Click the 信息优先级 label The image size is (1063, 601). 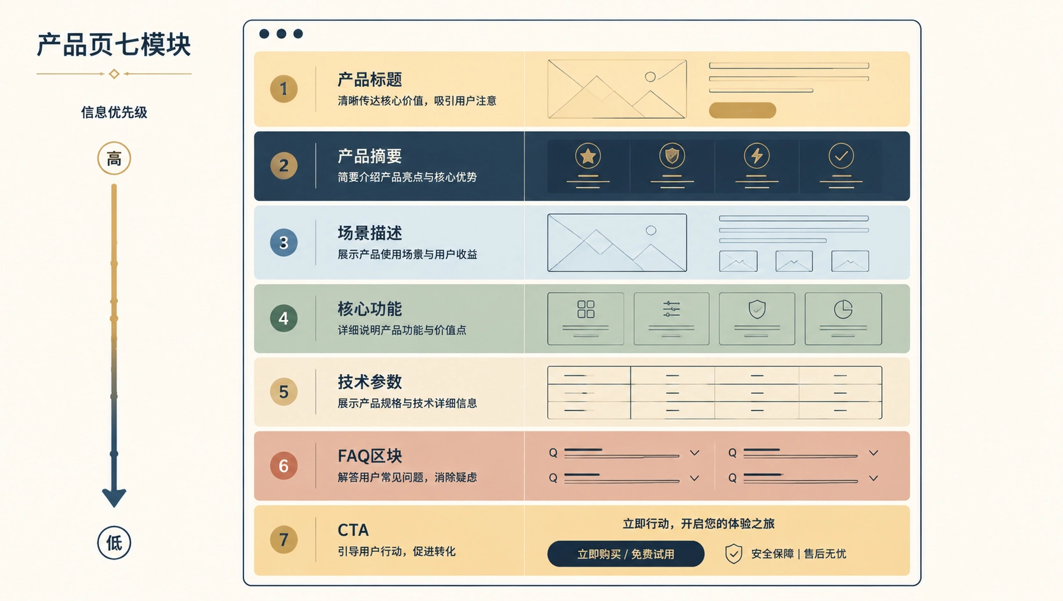114,113
